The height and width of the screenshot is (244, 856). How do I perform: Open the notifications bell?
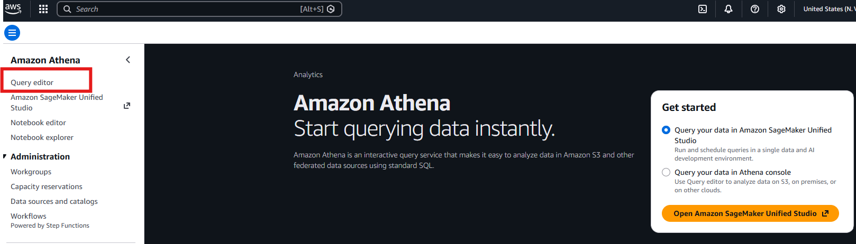(728, 9)
